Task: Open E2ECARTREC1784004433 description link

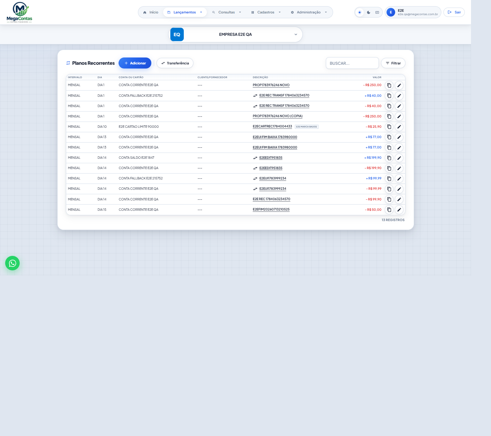Action: coord(272,126)
